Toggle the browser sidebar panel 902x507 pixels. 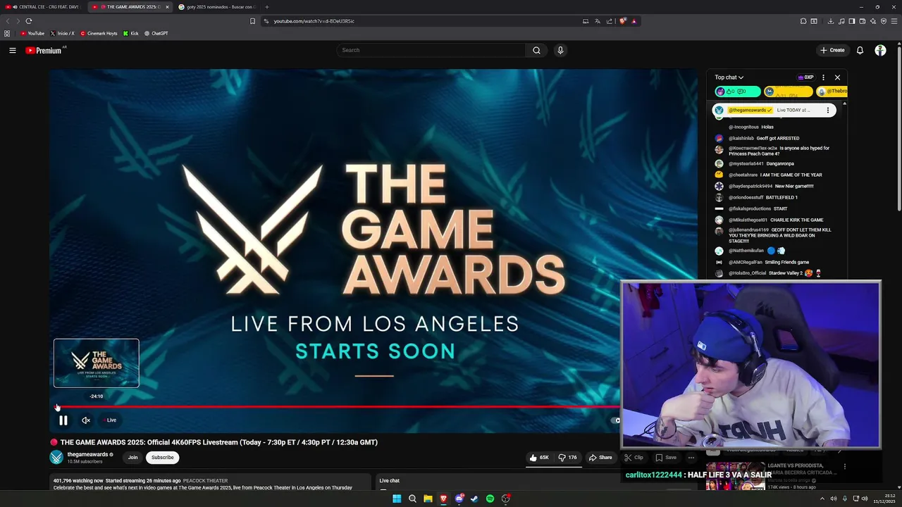point(852,21)
